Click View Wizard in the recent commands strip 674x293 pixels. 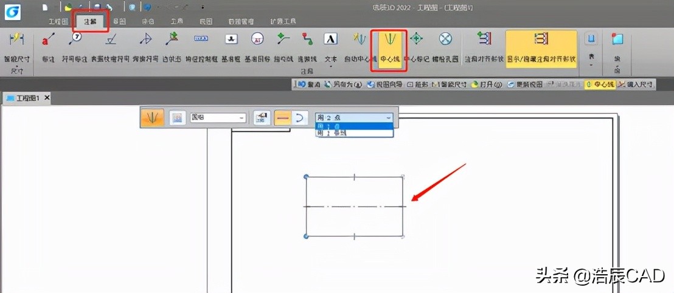[384, 84]
